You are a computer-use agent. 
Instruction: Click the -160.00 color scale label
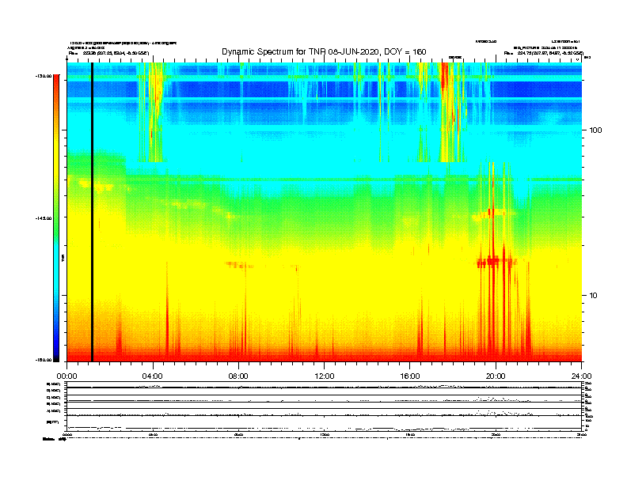(44, 360)
